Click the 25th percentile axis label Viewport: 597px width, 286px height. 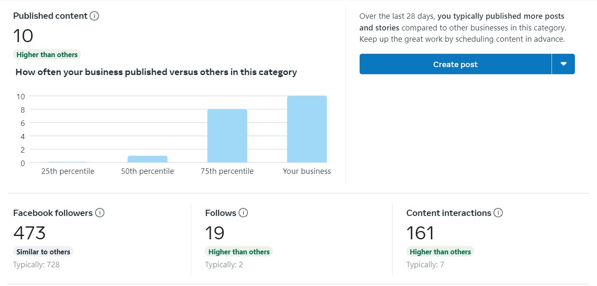(x=68, y=171)
